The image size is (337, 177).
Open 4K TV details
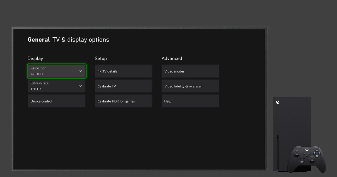(x=124, y=71)
